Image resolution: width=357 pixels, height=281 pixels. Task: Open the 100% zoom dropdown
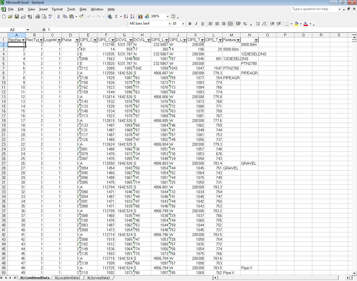coord(168,16)
